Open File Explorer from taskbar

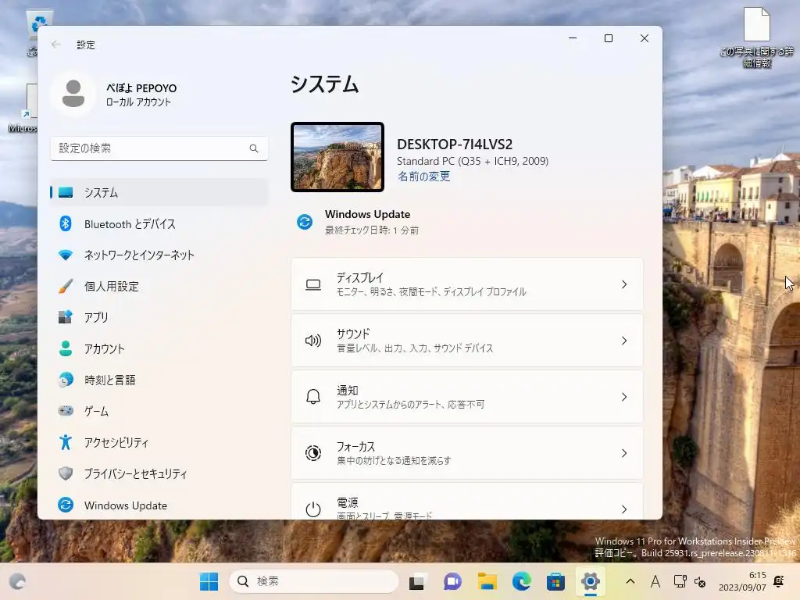(487, 581)
